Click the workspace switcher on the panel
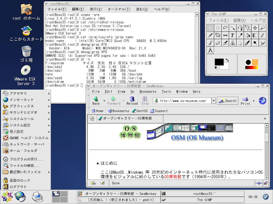Viewport: 273px width, 204px height. click(x=60, y=197)
